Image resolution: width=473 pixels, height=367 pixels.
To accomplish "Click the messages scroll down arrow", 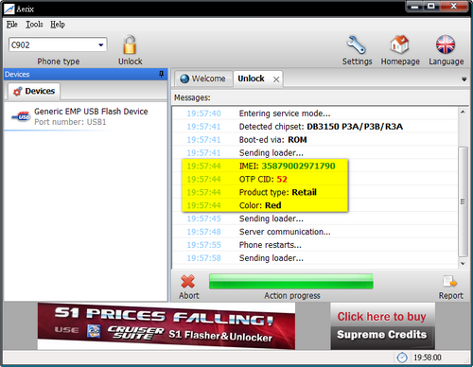I will tap(463, 264).
